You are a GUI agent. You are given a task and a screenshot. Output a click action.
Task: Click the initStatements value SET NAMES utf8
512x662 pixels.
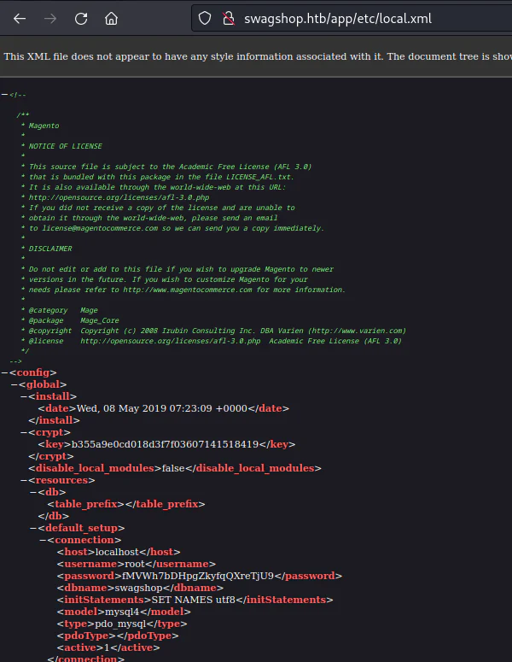click(x=193, y=600)
